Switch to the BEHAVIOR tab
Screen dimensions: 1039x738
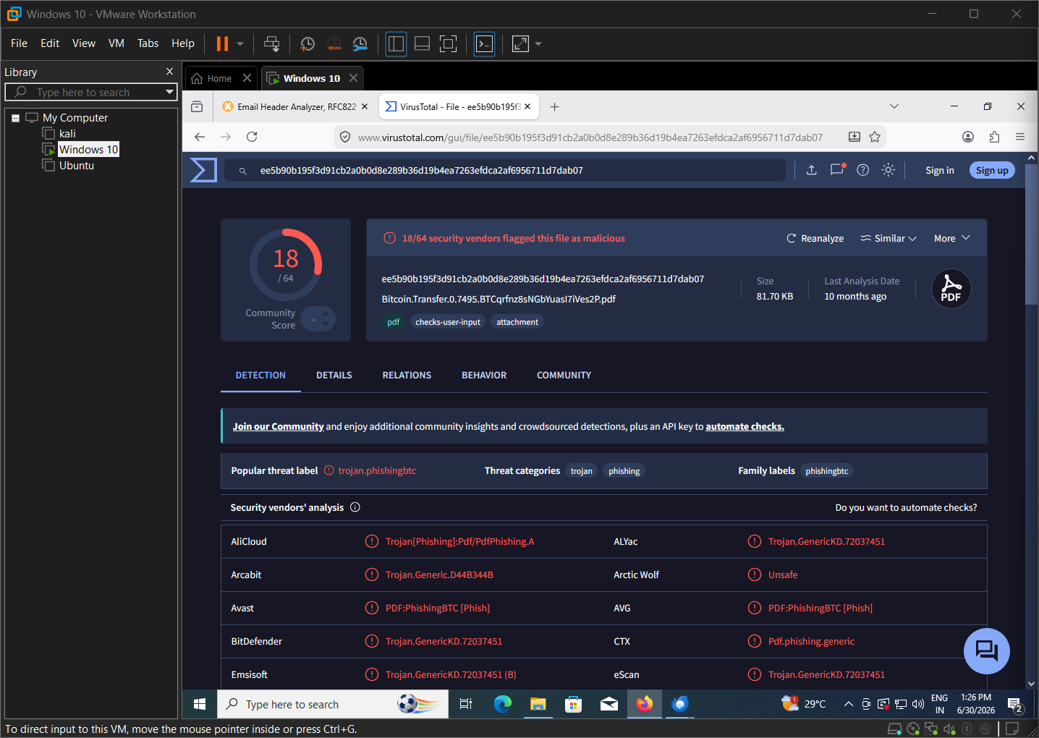[x=484, y=376]
